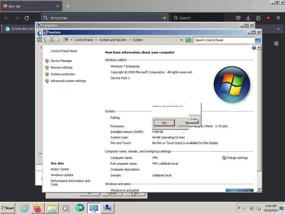Click the network tray icon

click(252, 208)
